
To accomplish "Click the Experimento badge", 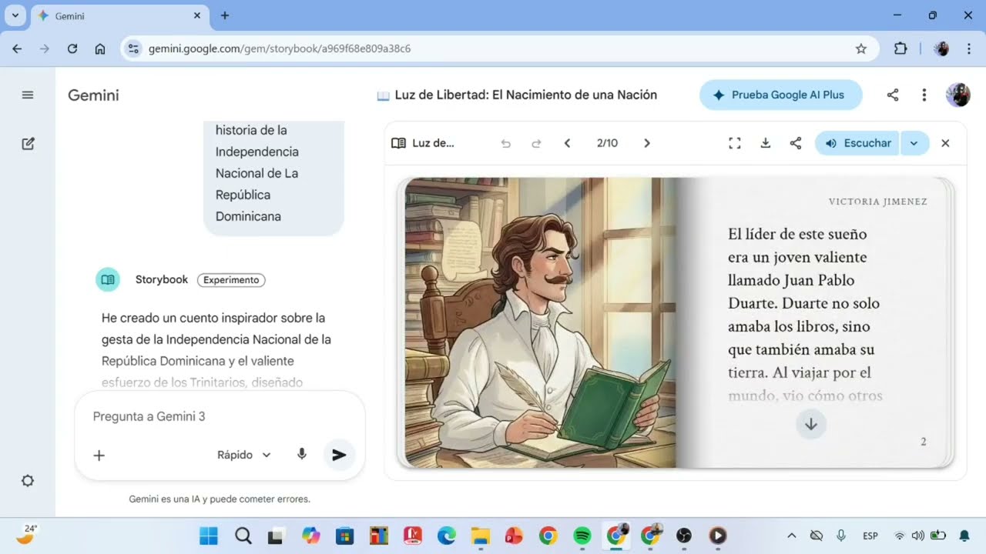I will click(231, 280).
